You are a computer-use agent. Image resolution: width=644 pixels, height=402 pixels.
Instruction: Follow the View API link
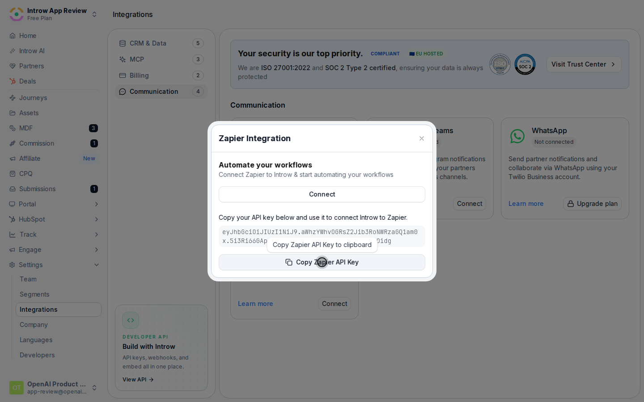click(138, 380)
